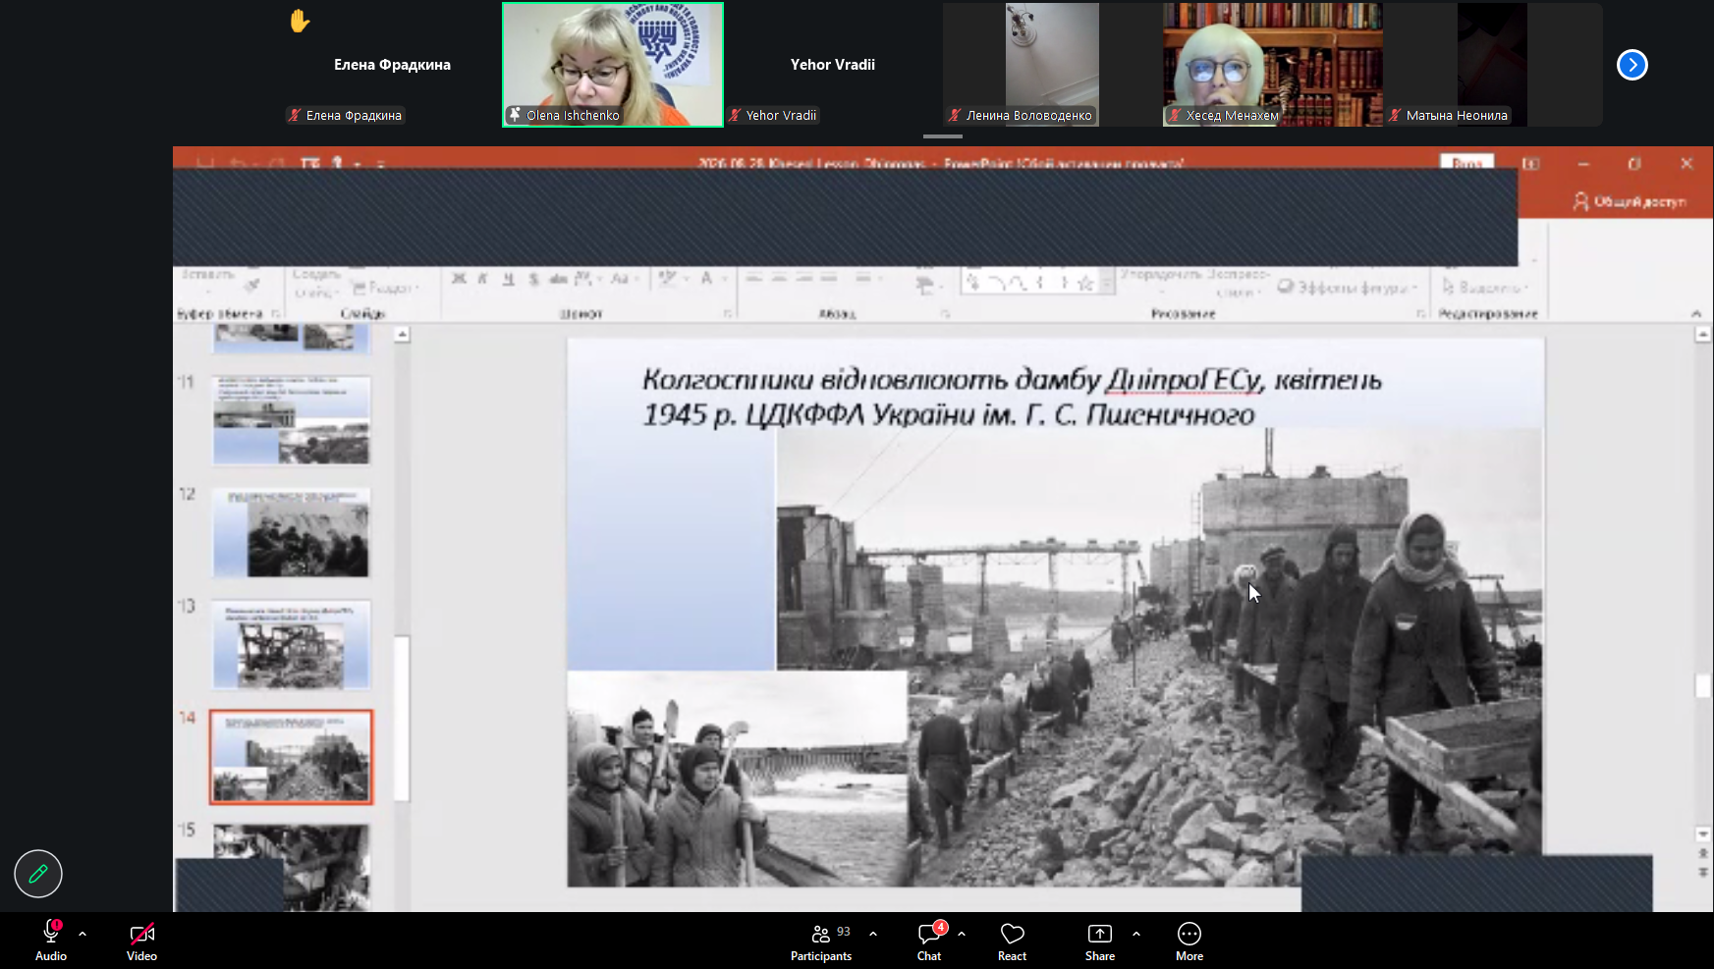Collapse the PowerPoint ribbon
The image size is (1714, 969).
[x=1696, y=314]
